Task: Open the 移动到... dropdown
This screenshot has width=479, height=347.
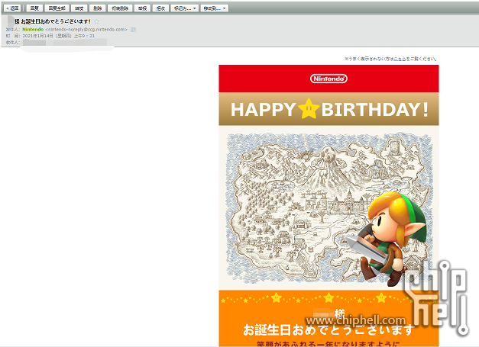Action: tap(215, 8)
